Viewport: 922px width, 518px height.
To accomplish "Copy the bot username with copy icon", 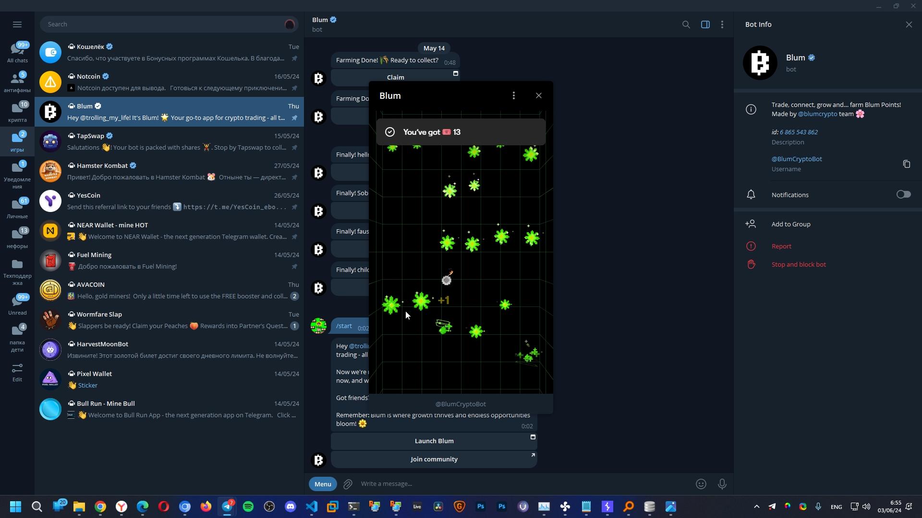I will pos(906,164).
